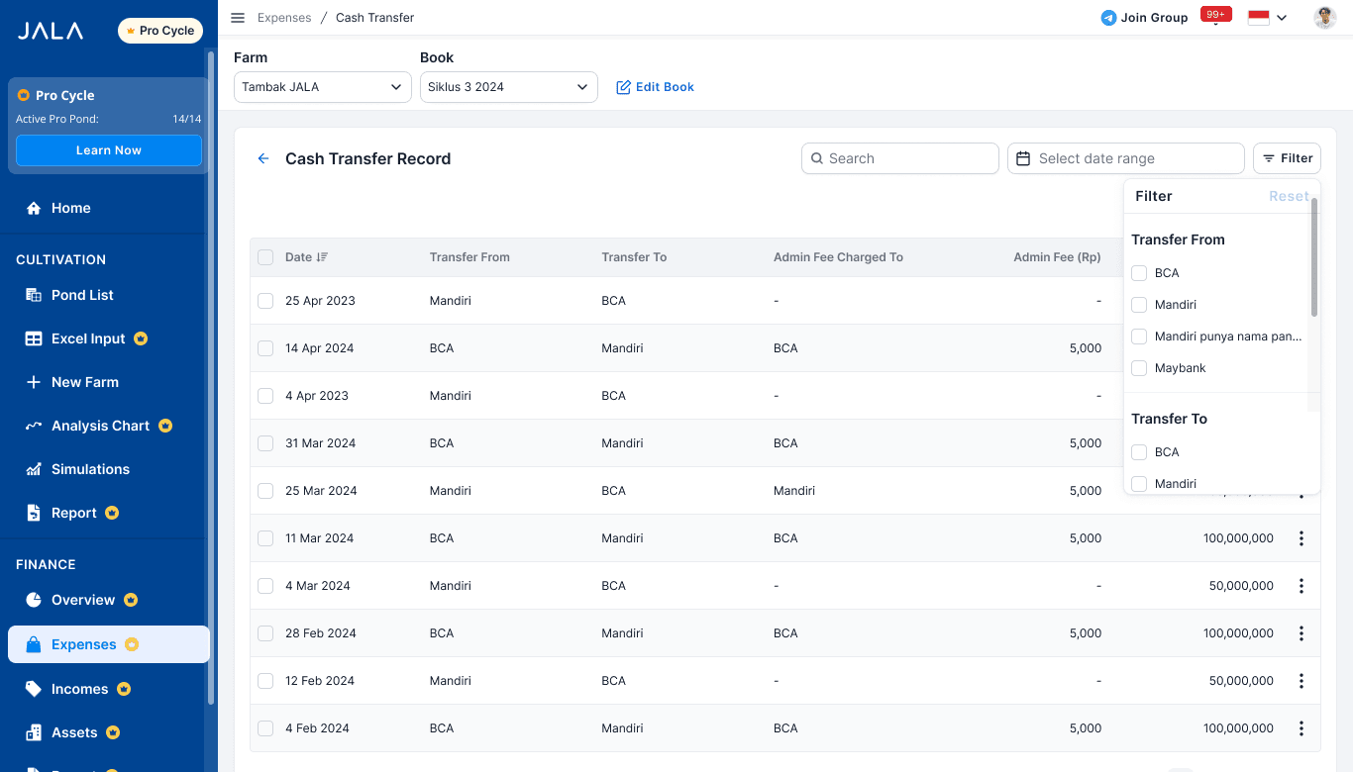The width and height of the screenshot is (1353, 772).
Task: Click the Indonesian flag language icon
Action: [1259, 18]
